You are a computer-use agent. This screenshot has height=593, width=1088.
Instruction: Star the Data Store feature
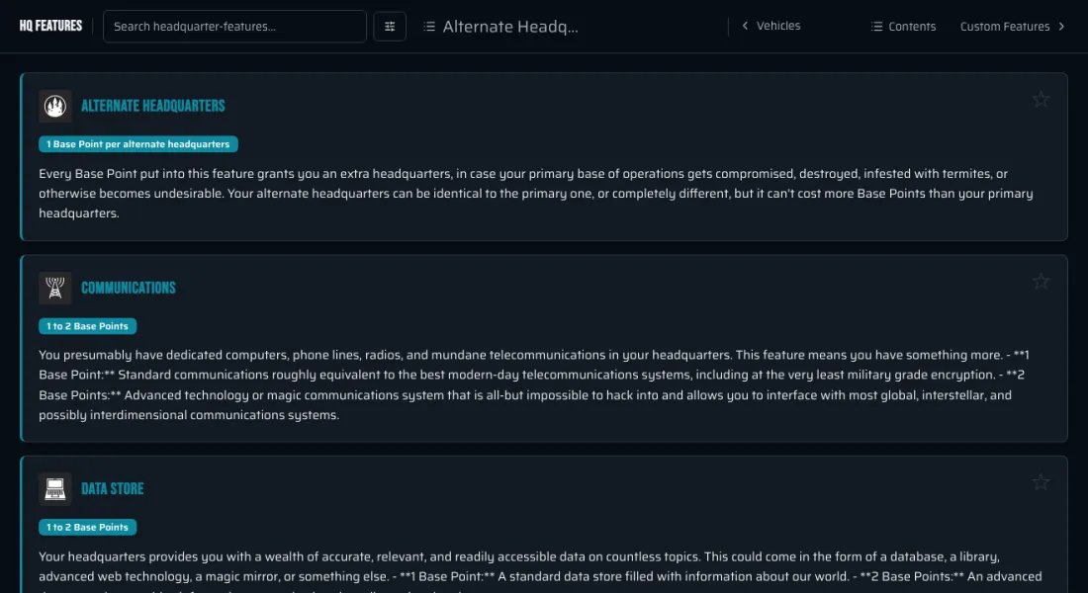click(x=1041, y=482)
